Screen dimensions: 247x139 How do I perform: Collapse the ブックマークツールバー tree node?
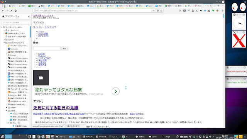(x=2, y=27)
